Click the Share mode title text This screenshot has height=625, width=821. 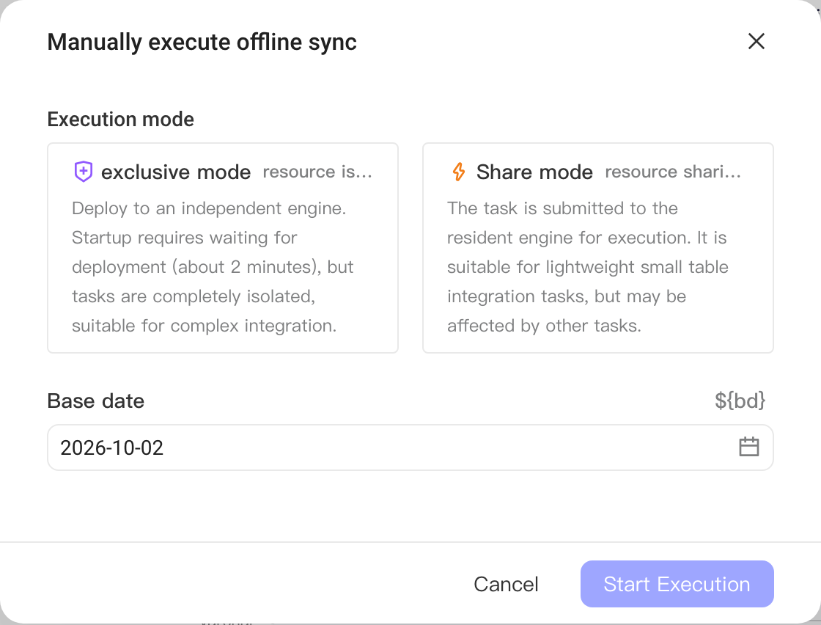pos(534,172)
